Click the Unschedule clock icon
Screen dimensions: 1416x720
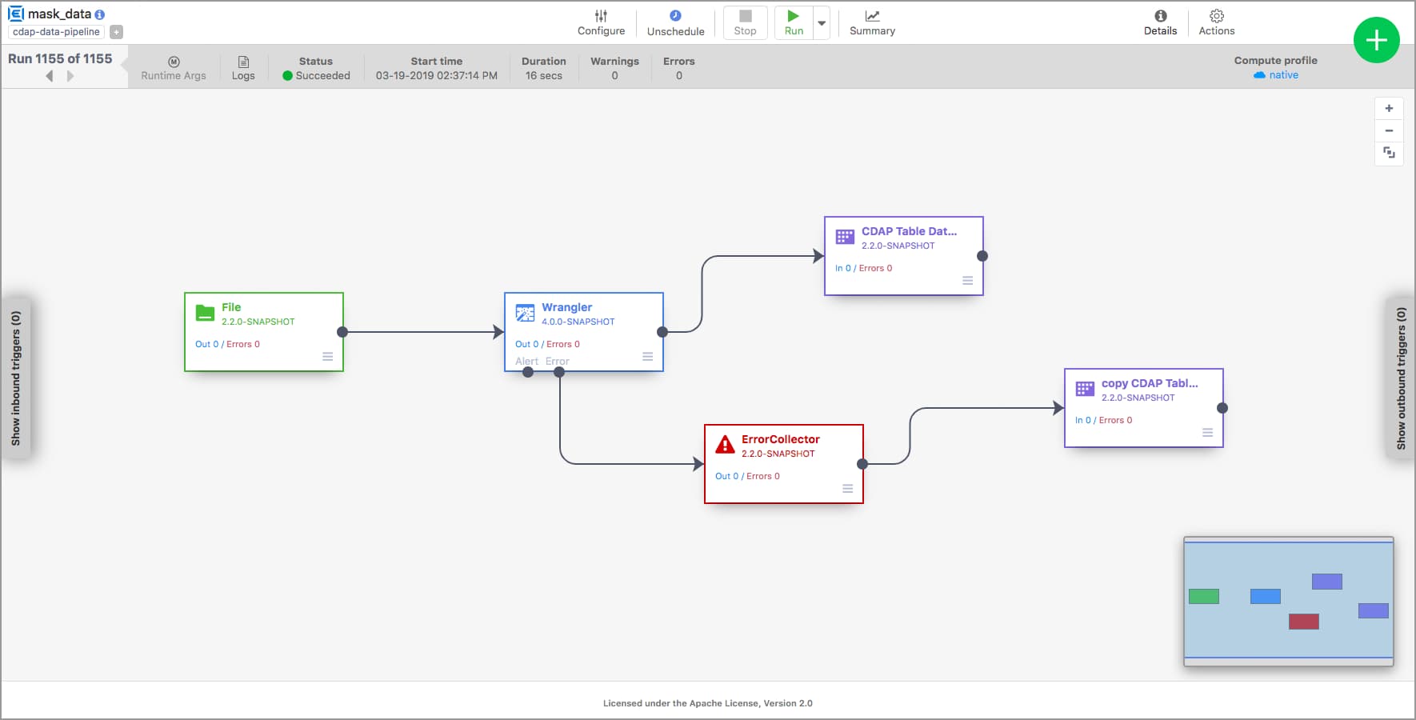point(675,16)
